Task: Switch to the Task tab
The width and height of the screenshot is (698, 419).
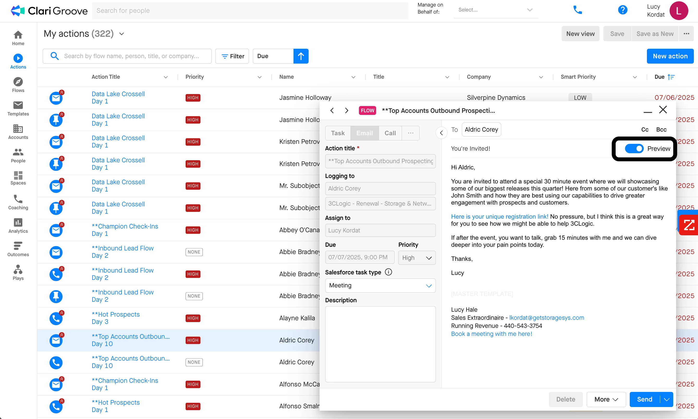Action: [x=338, y=133]
